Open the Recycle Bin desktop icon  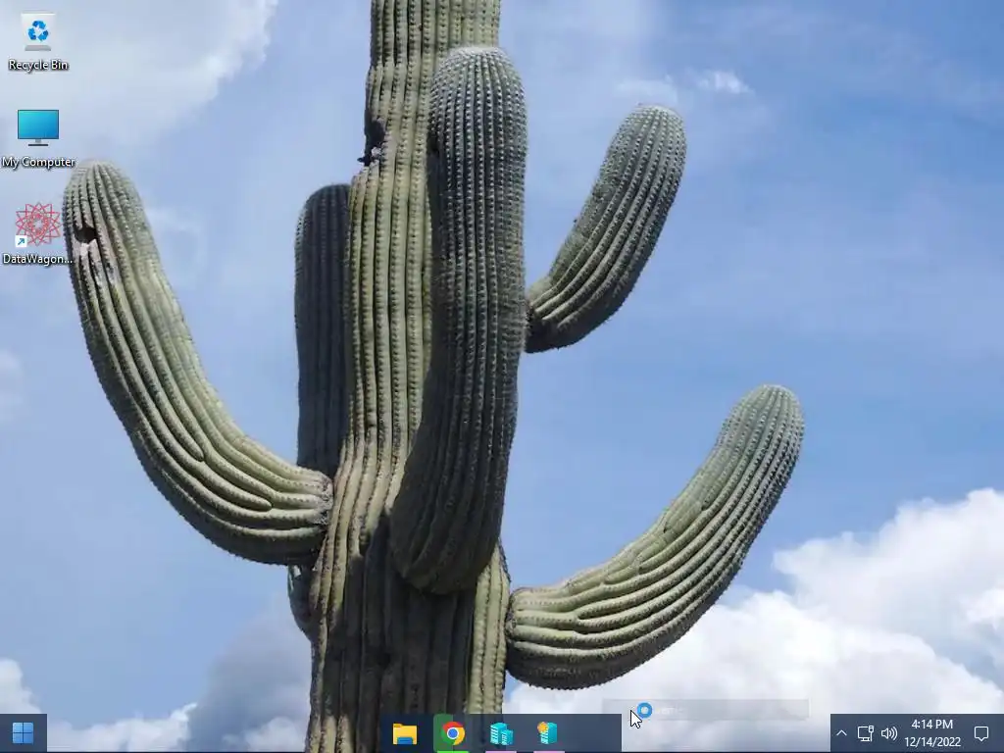click(x=38, y=42)
